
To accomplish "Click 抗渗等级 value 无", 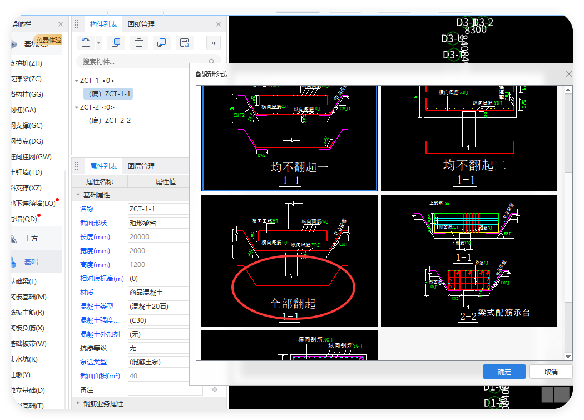I will point(159,348).
